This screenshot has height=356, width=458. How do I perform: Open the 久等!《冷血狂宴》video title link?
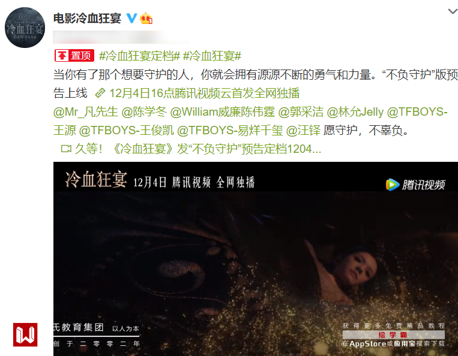197,149
